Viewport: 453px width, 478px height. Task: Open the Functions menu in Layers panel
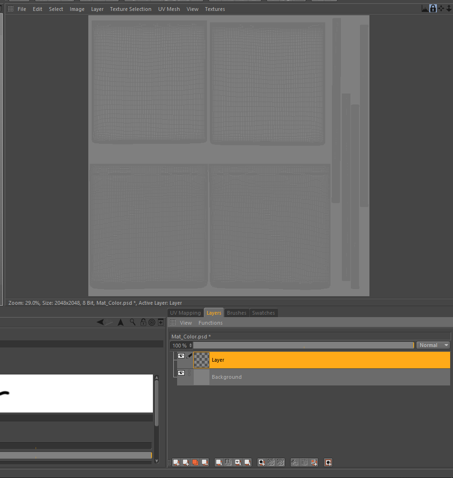tap(210, 322)
